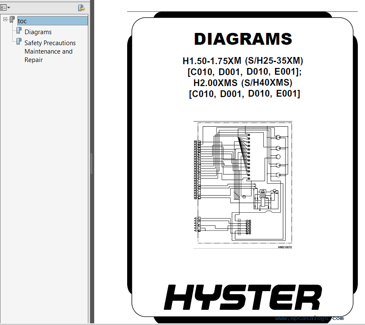Viewport: 365px width, 325px height.
Task: Click the Diagrams bookmark icon
Action: [x=19, y=30]
